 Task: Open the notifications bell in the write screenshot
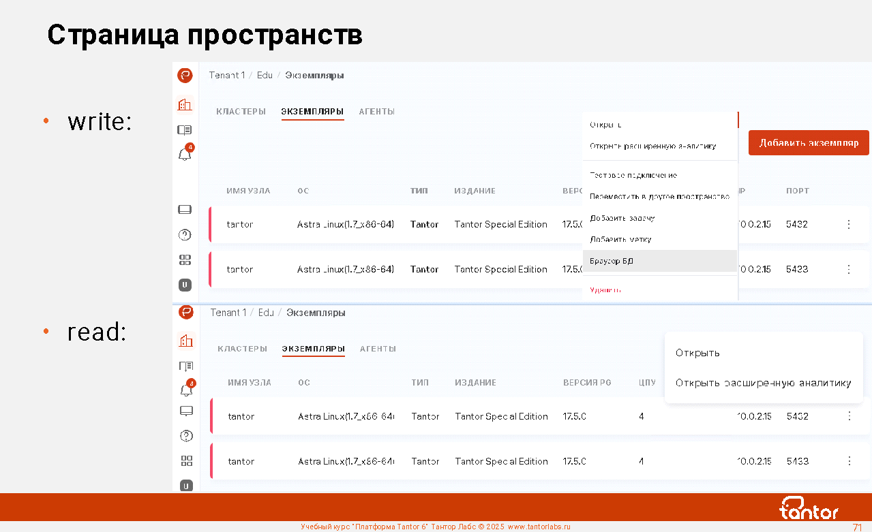[x=185, y=155]
